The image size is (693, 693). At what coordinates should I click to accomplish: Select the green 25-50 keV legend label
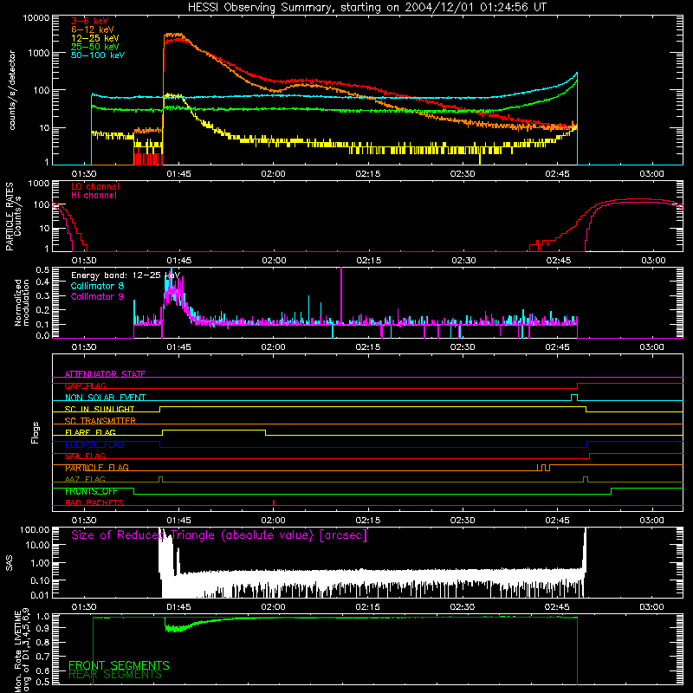click(94, 47)
